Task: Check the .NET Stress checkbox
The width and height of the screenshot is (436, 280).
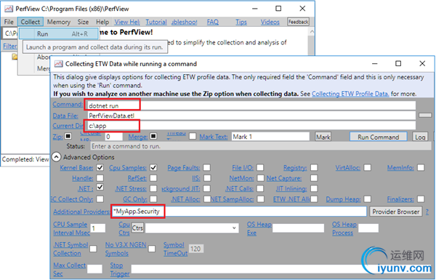Action: pyautogui.click(x=153, y=188)
